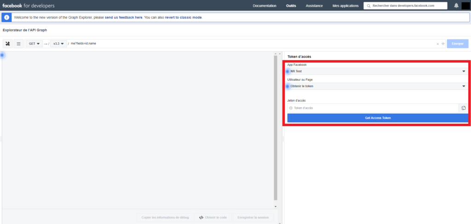471x224 pixels.
Task: Open the Documentation menu
Action: pos(264,6)
